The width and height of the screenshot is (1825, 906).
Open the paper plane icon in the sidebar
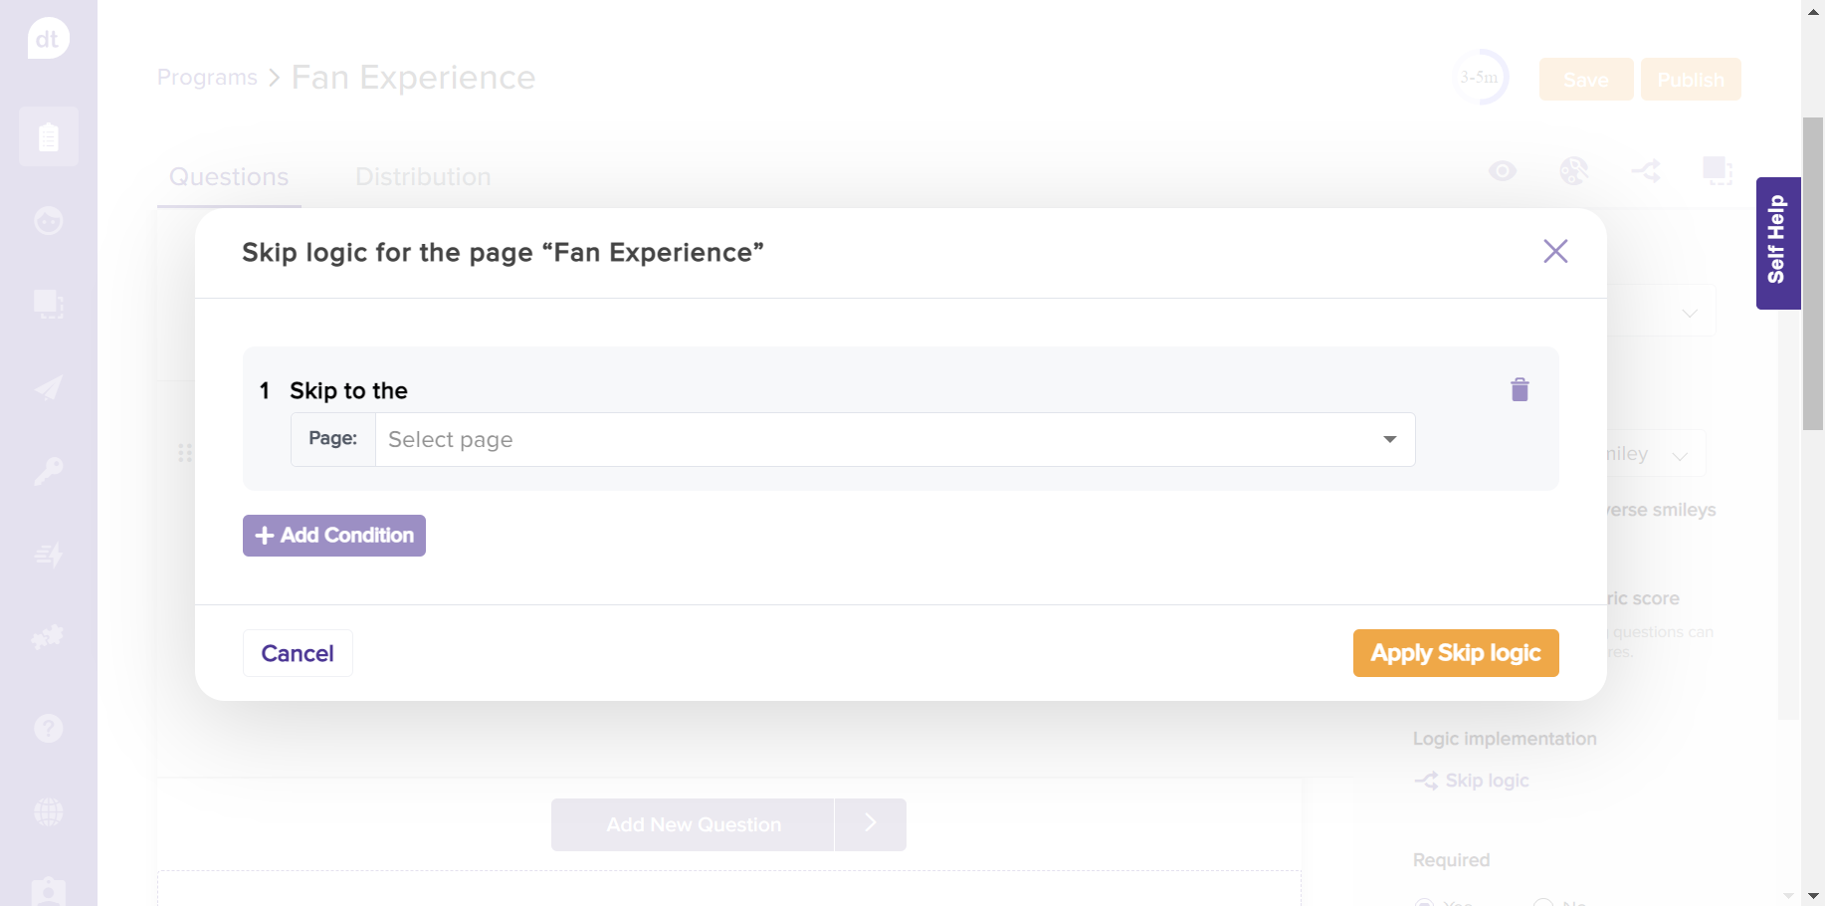(x=48, y=388)
